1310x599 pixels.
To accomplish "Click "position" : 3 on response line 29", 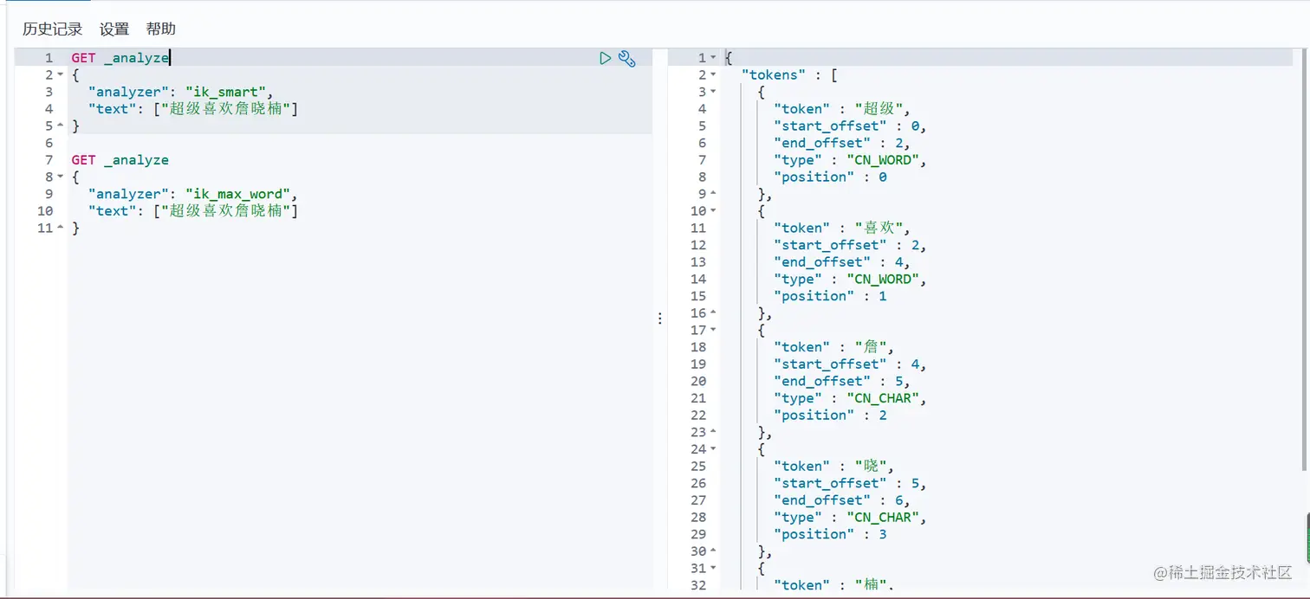I will click(830, 534).
